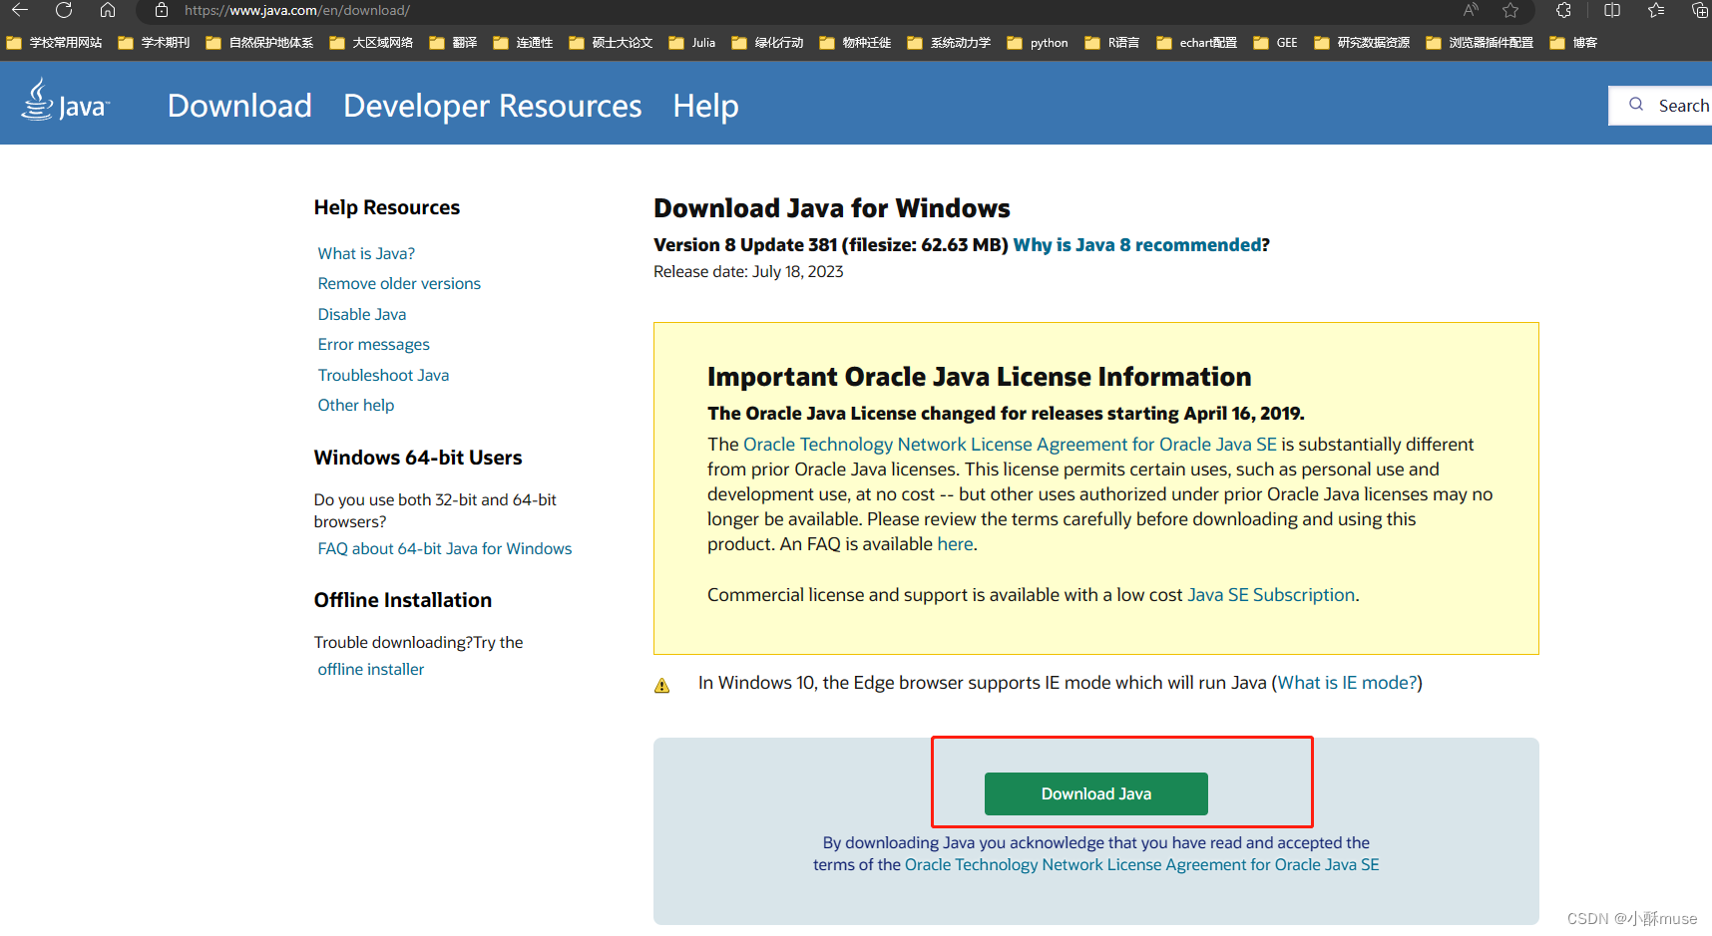Open the Julia bookmark folder
Viewport: 1712px width, 936px height.
coord(692,43)
